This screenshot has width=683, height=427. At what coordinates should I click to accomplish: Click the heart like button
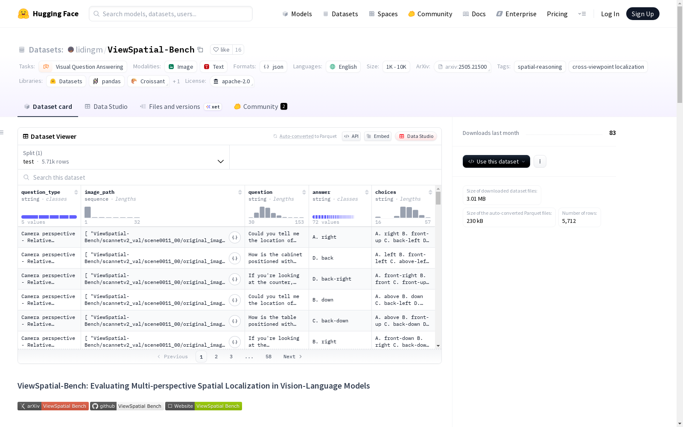tap(221, 50)
